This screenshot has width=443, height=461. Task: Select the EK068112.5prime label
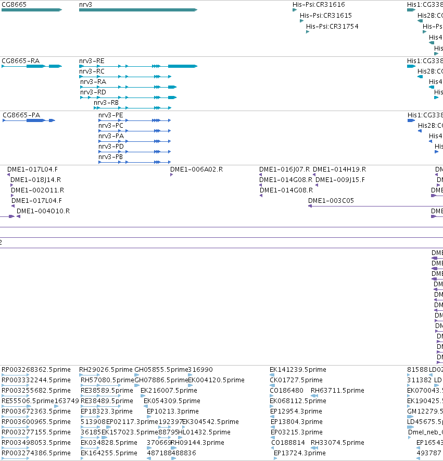298,401
